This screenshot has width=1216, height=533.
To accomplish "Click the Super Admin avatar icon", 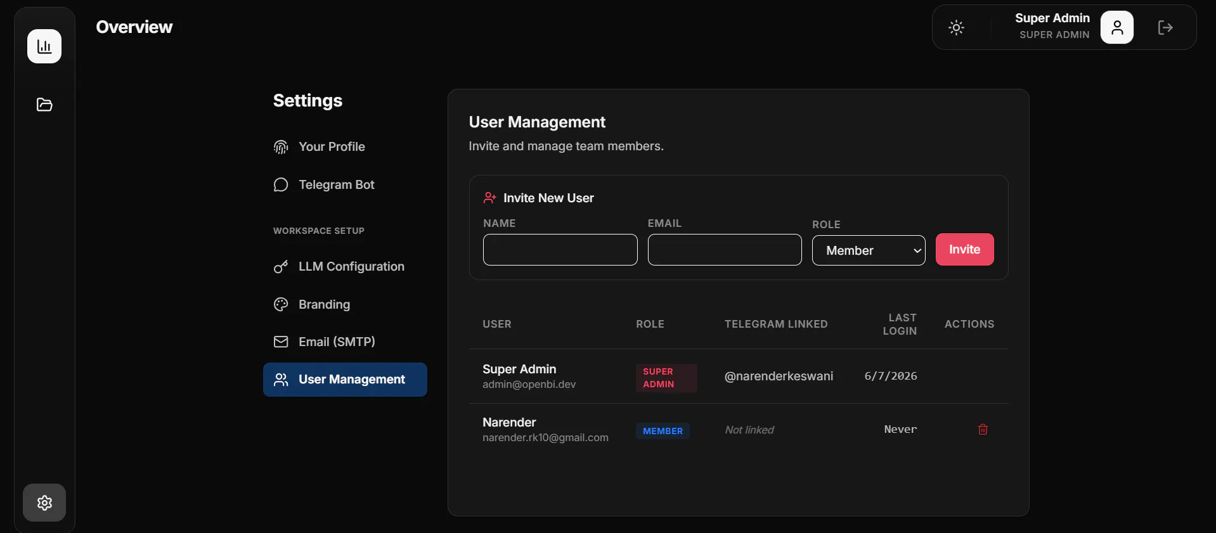I will click(x=1117, y=27).
